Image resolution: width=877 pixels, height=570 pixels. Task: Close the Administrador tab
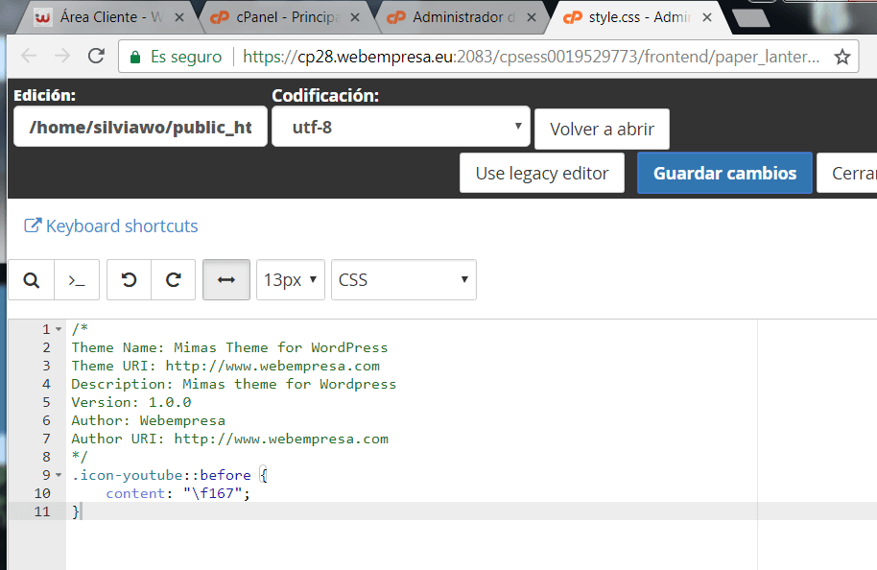click(x=532, y=17)
